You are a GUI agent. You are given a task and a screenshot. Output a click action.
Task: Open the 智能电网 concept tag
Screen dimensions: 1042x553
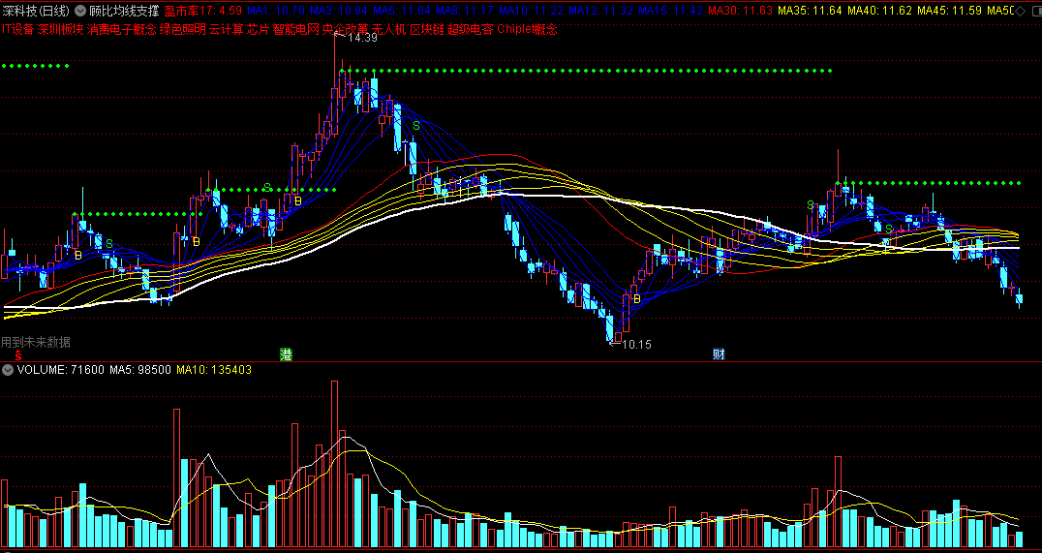tap(295, 29)
